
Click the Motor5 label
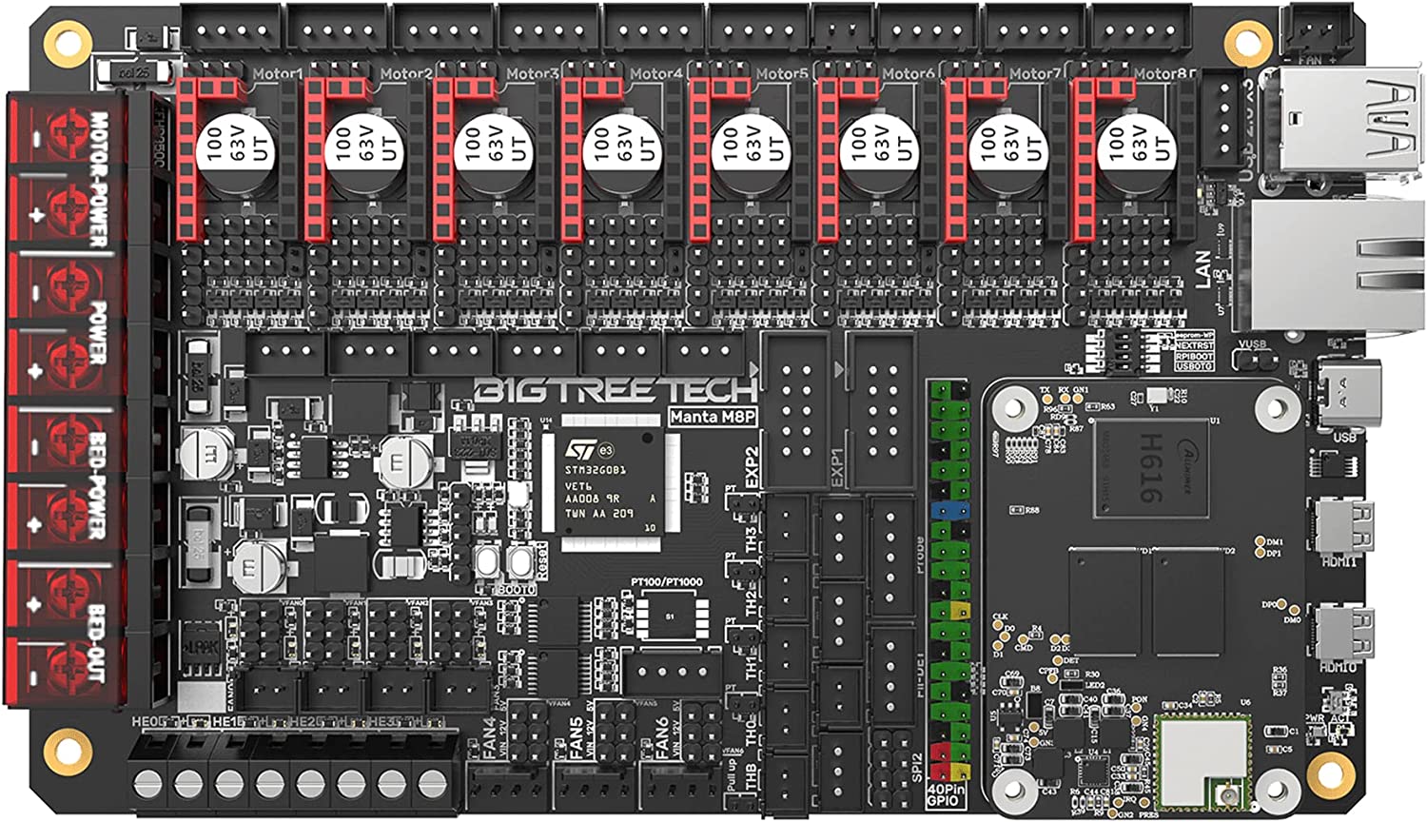pyautogui.click(x=782, y=73)
